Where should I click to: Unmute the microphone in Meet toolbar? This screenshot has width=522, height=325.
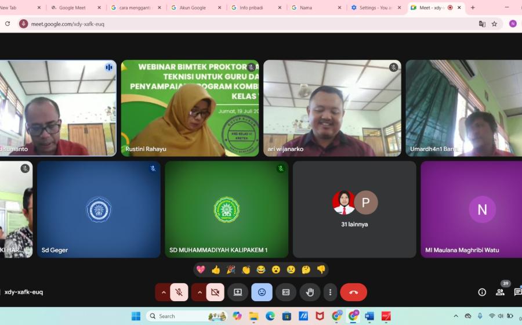click(x=179, y=292)
